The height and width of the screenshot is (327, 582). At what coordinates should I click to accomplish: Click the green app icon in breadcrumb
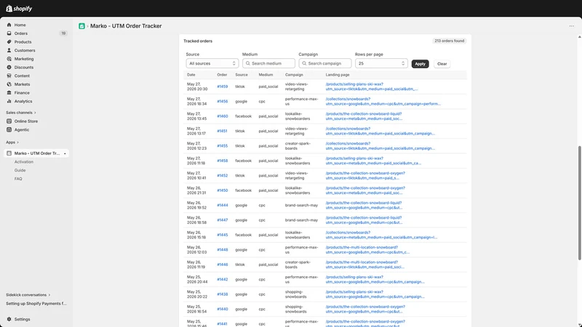pos(81,26)
